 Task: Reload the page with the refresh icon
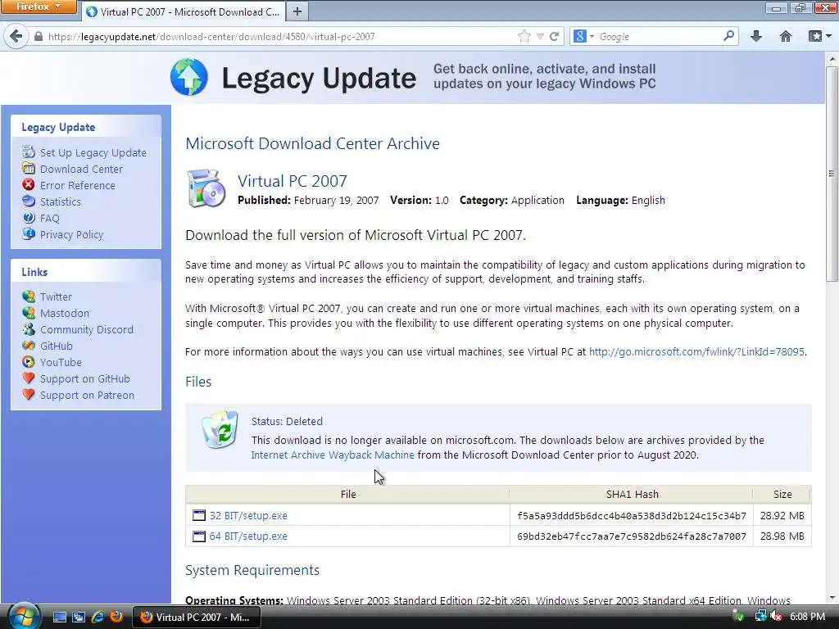click(x=555, y=36)
